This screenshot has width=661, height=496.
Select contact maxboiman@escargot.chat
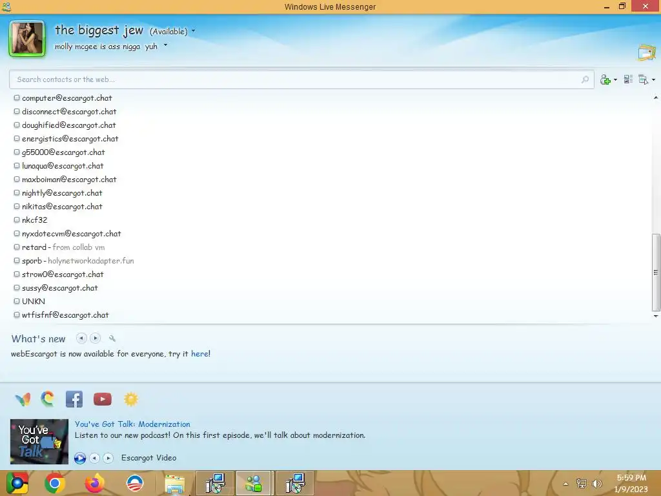pyautogui.click(x=69, y=180)
